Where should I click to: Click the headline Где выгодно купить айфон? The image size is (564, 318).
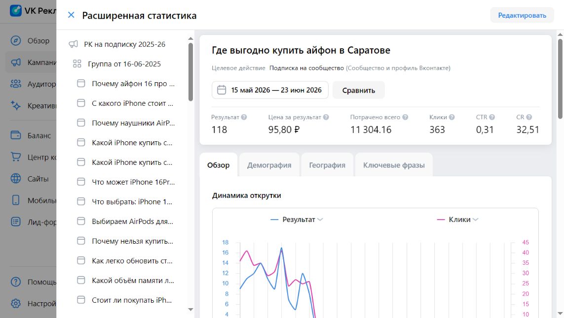point(301,50)
